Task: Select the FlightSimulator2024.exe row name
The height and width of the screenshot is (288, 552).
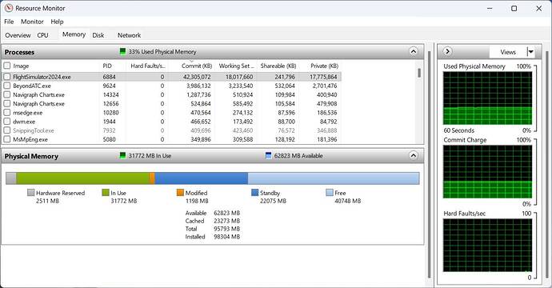Action: coord(42,77)
